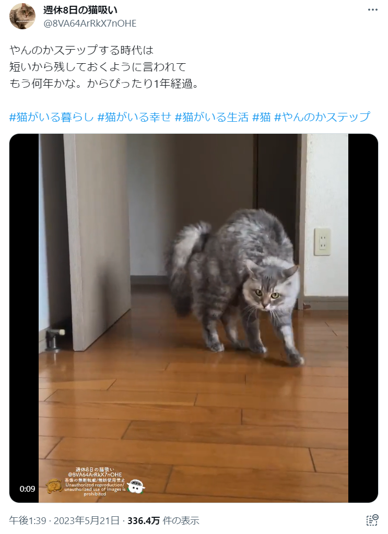
Task: Open the 2023年5月21日 date link
Action: 87,520
